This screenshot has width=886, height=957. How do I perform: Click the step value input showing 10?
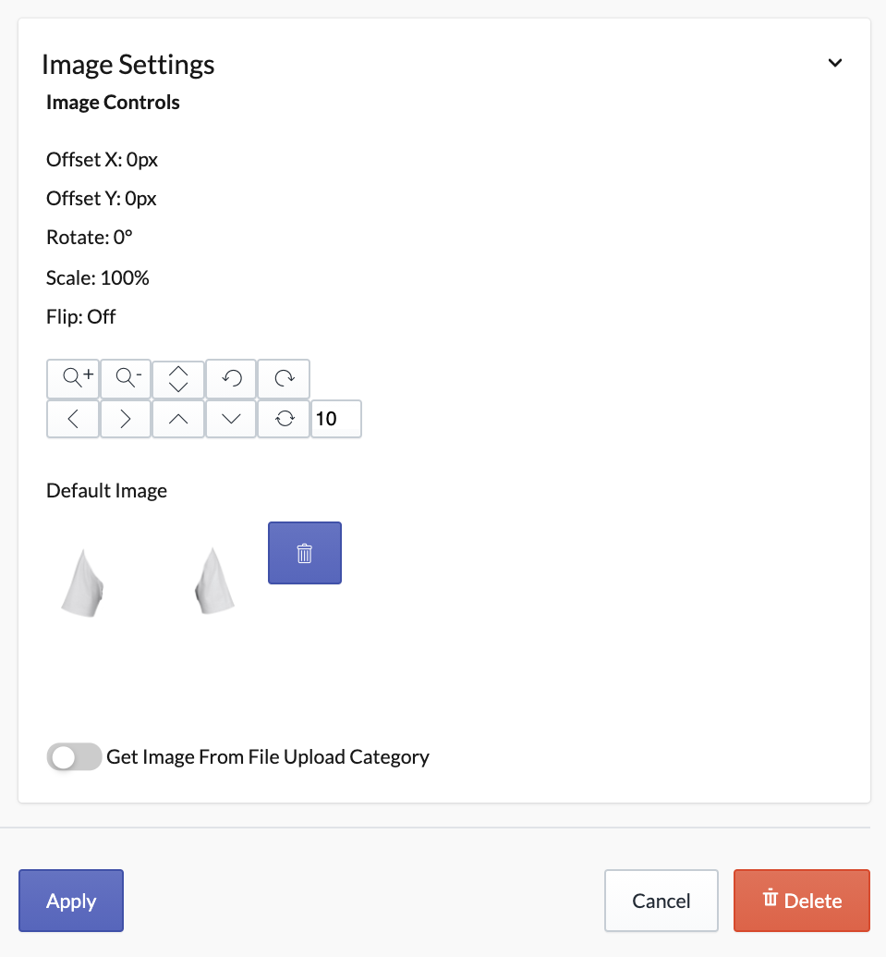coord(336,419)
